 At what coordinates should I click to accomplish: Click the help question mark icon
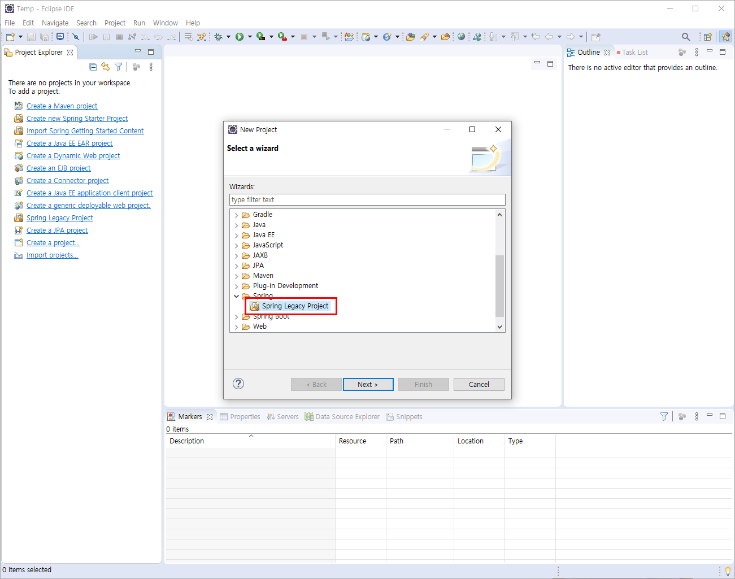point(238,384)
